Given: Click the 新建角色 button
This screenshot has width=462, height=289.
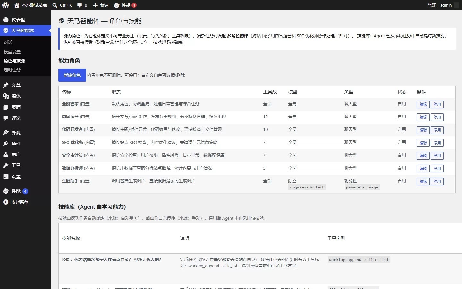Looking at the screenshot, I should coord(72,75).
